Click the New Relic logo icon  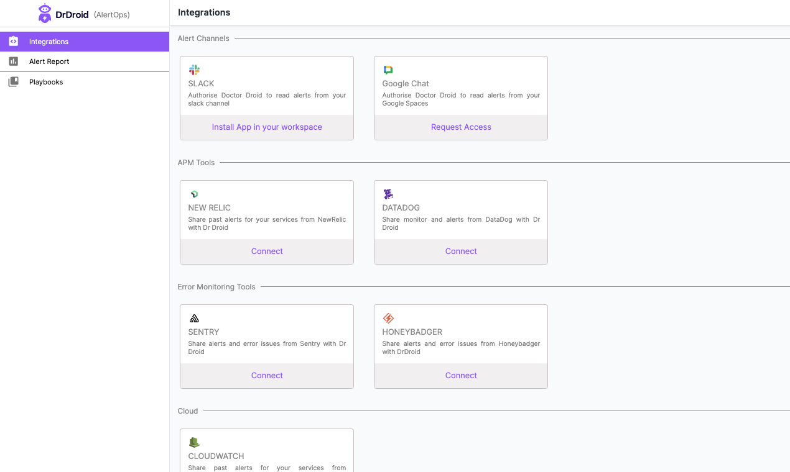[x=194, y=194]
